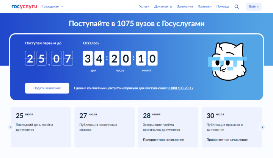Click Приоритетное зачисление under 28 июля

(x=163, y=140)
